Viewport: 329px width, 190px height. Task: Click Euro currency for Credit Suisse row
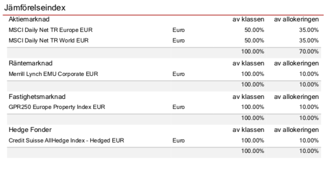click(x=179, y=140)
